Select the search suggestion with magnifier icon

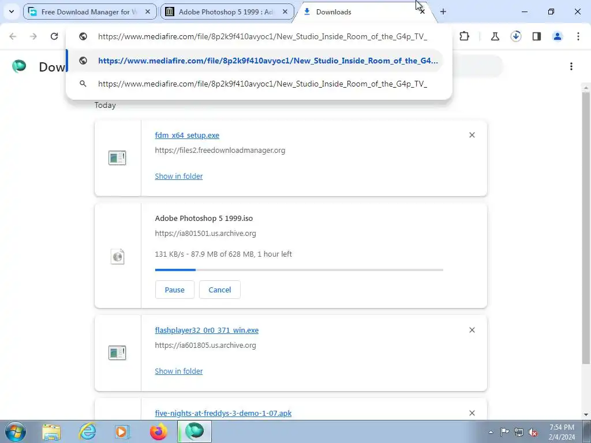(255, 84)
